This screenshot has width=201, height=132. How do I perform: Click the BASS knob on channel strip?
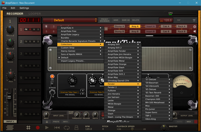(10, 56)
